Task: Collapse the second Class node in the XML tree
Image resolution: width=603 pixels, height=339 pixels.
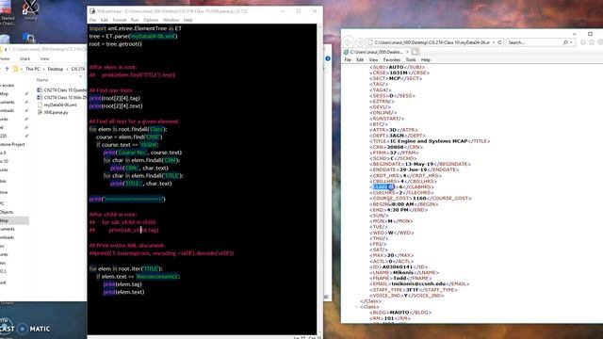Action: pos(356,307)
